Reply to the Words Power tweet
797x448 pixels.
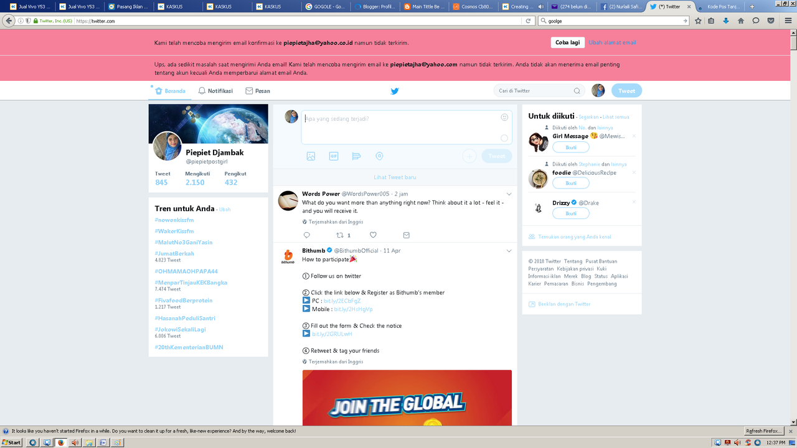pyautogui.click(x=306, y=235)
